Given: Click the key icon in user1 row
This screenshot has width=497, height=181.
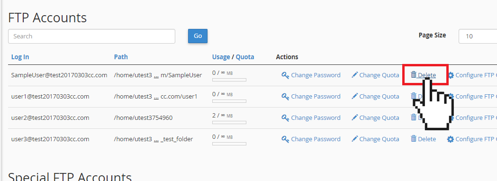Looking at the screenshot, I should coord(285,97).
